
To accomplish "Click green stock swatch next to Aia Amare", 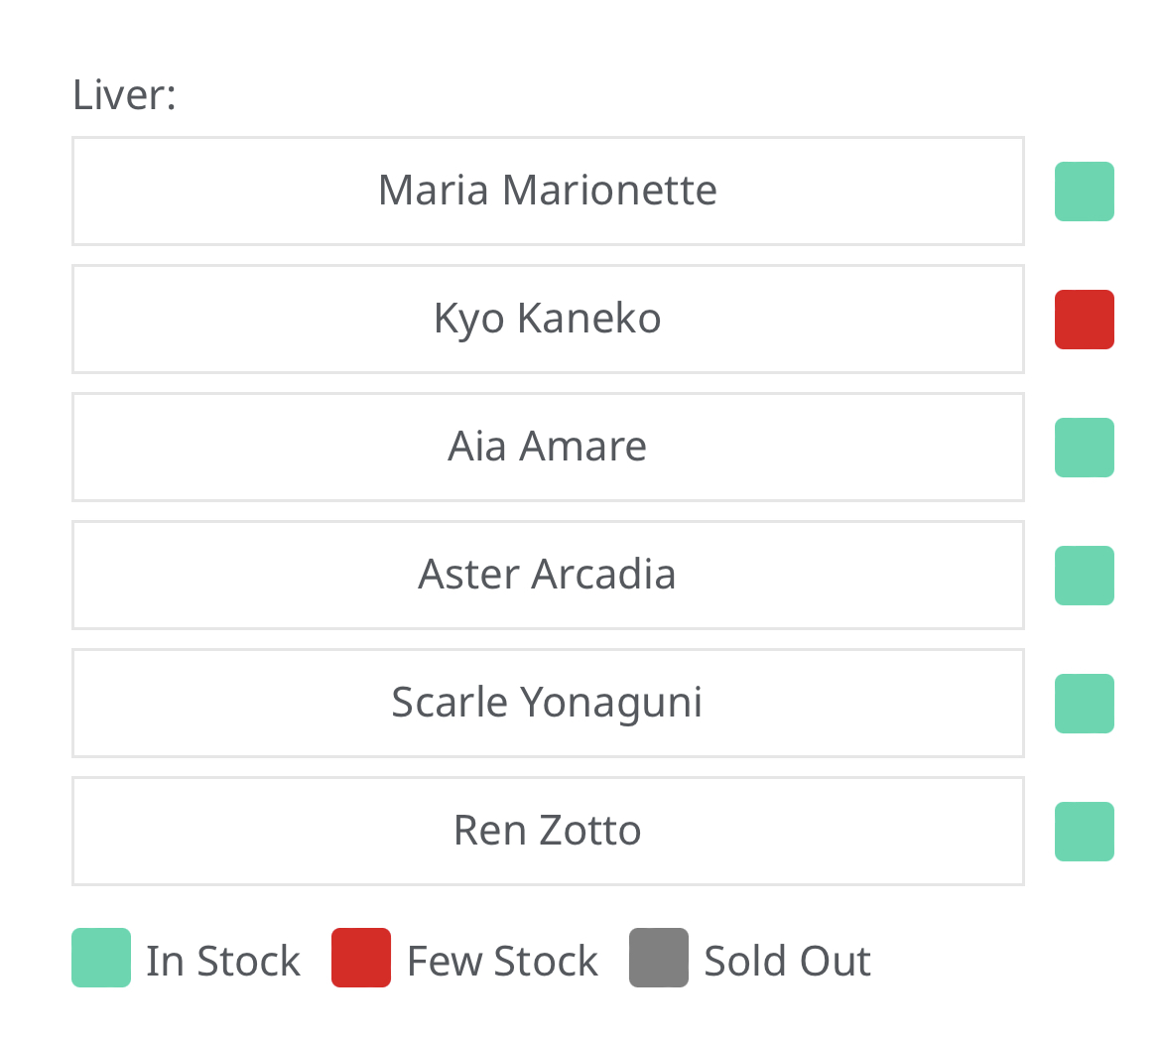I will 1084,448.
